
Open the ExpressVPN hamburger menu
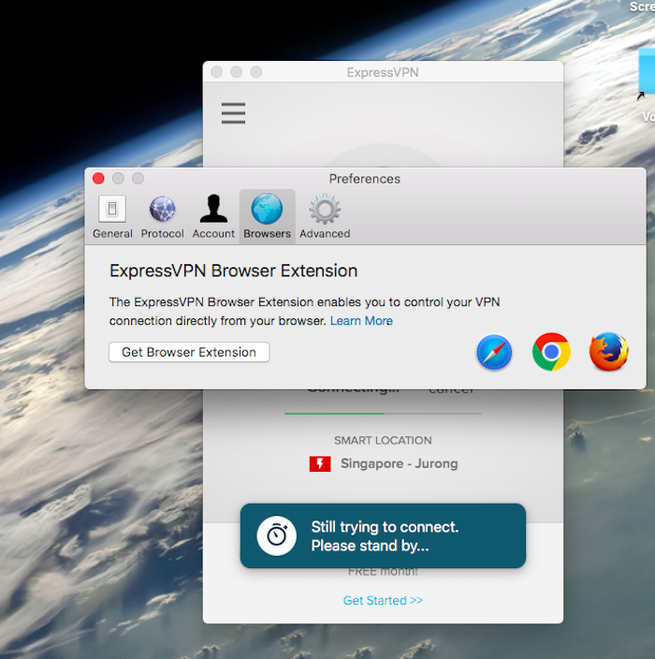tap(233, 113)
